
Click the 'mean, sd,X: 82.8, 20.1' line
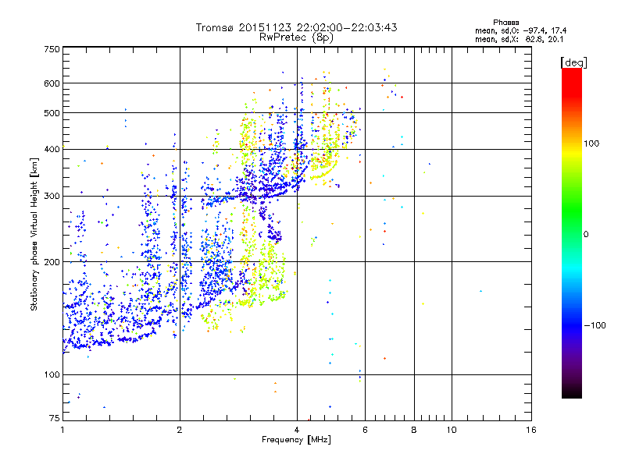519,39
